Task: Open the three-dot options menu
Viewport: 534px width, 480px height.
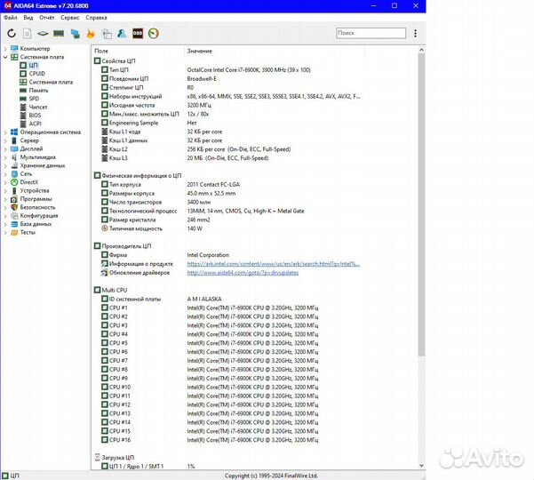Action: pyautogui.click(x=415, y=33)
